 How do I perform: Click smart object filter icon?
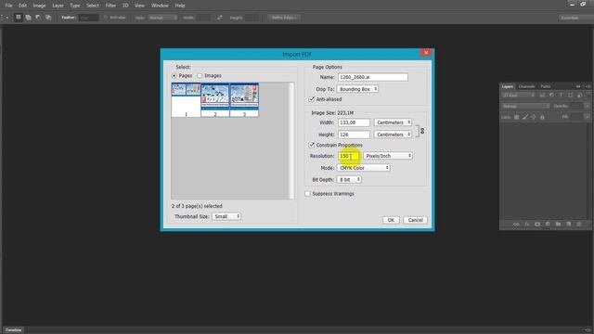579,96
